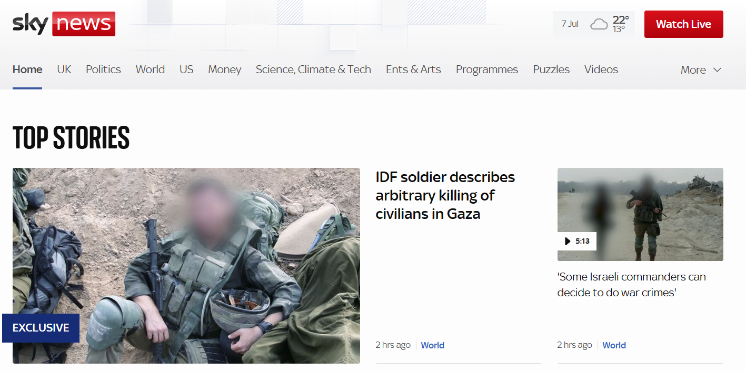Open the Ents & Arts section
The image size is (746, 371).
413,69
